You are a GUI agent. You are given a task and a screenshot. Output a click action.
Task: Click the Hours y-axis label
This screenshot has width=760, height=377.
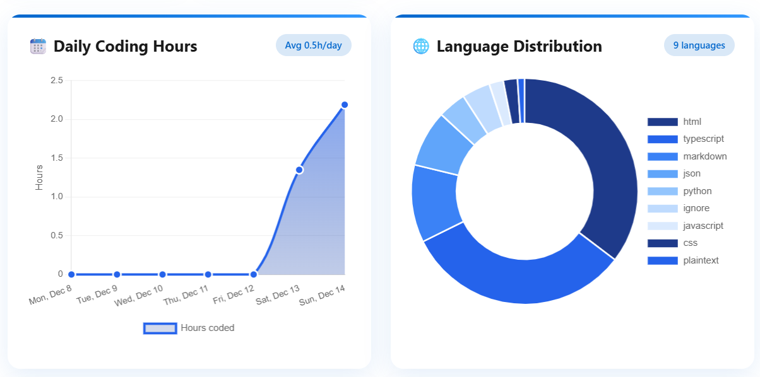(39, 177)
